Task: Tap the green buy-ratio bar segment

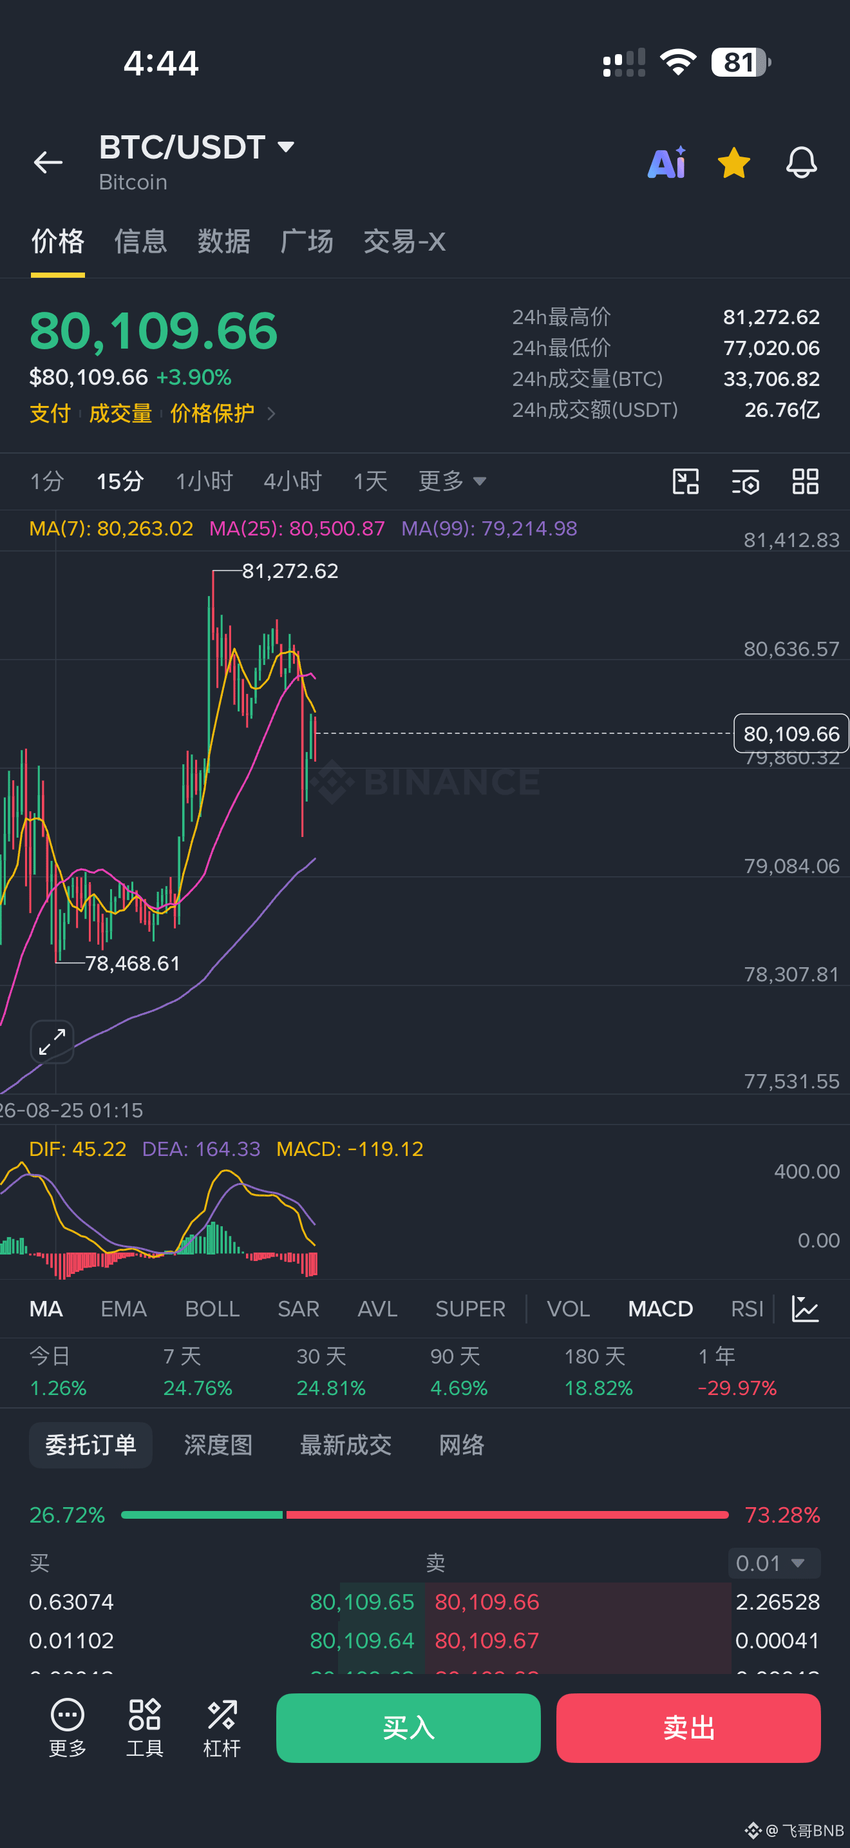Action: 202,1514
